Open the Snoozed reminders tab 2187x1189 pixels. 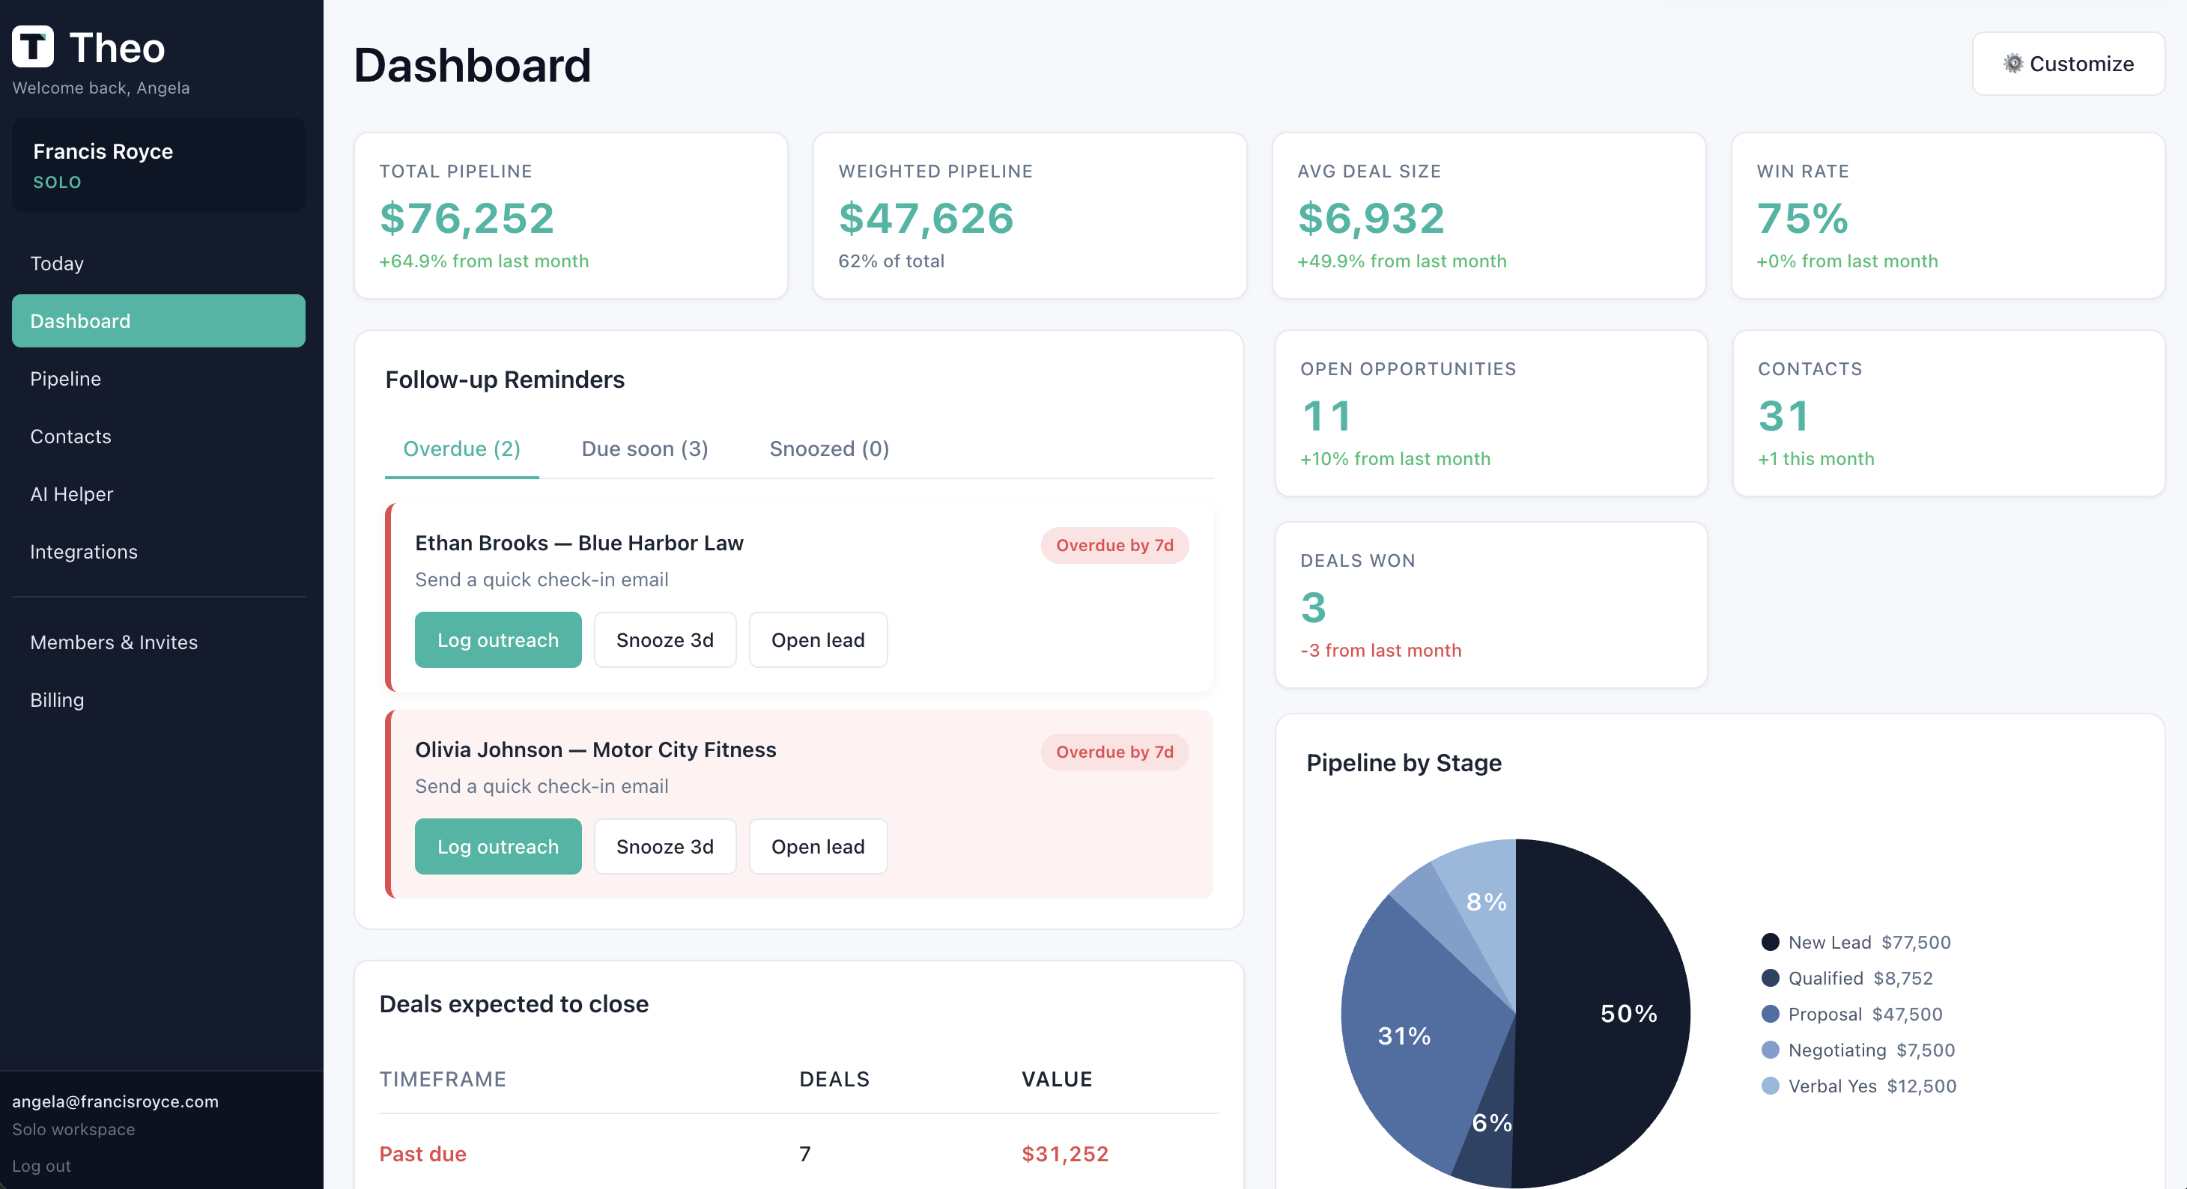point(828,449)
